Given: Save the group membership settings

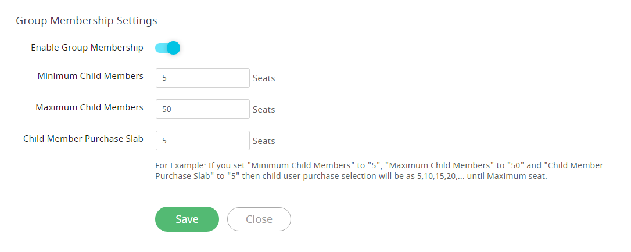Looking at the screenshot, I should 187,219.
